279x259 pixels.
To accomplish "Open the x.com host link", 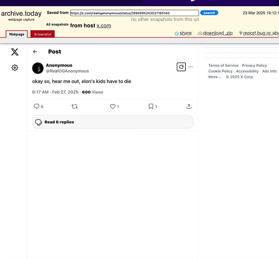I will 104,26.
